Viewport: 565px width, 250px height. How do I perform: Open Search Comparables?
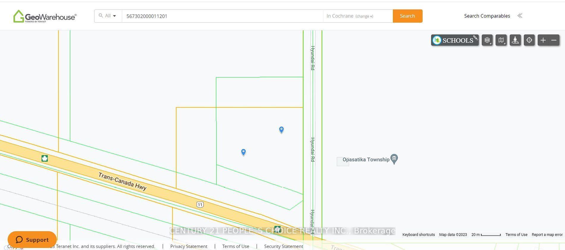tap(487, 16)
